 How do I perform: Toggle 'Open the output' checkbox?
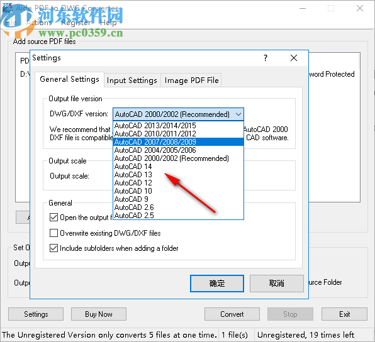click(53, 218)
